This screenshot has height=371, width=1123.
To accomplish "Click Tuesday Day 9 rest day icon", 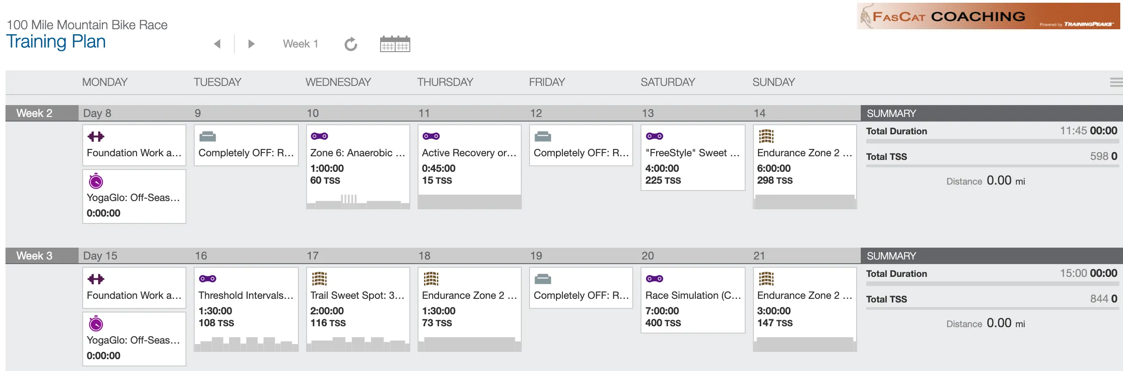I will (x=207, y=137).
